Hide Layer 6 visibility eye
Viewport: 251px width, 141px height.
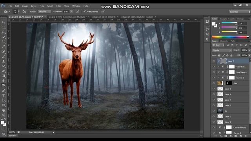214,89
